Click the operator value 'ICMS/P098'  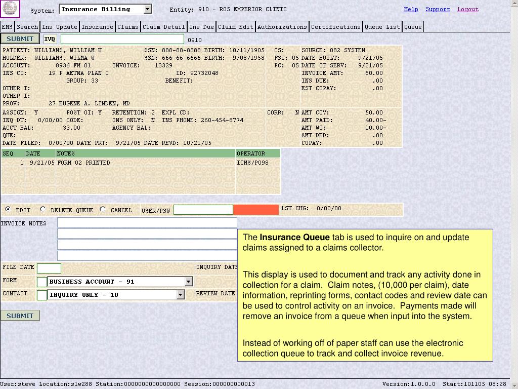tap(253, 163)
